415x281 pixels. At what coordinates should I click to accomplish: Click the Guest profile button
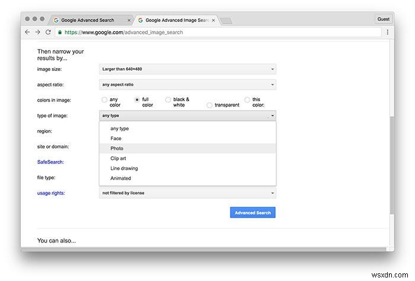[x=383, y=19]
